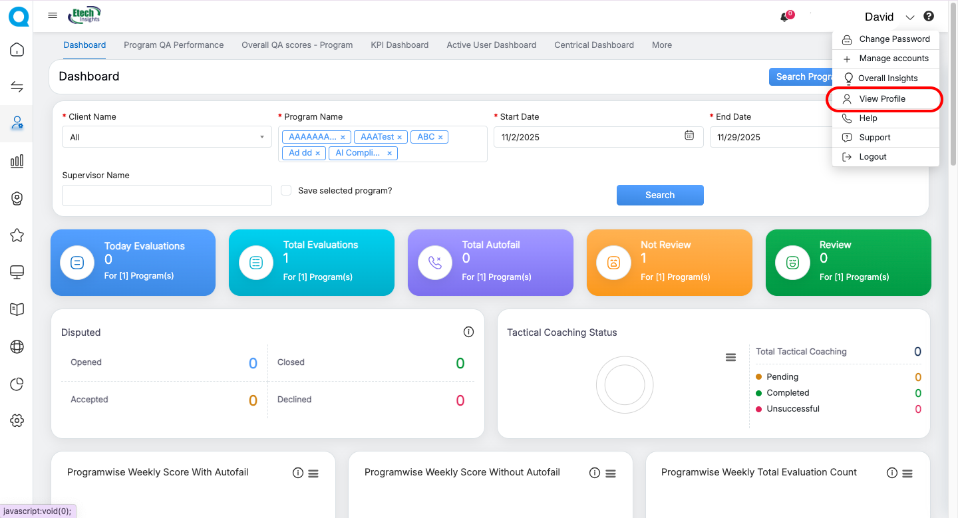Switch to the KPI Dashboard tab
This screenshot has width=958, height=518.
tap(399, 45)
